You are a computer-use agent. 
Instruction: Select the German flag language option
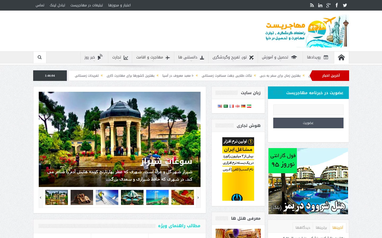[x=243, y=106]
